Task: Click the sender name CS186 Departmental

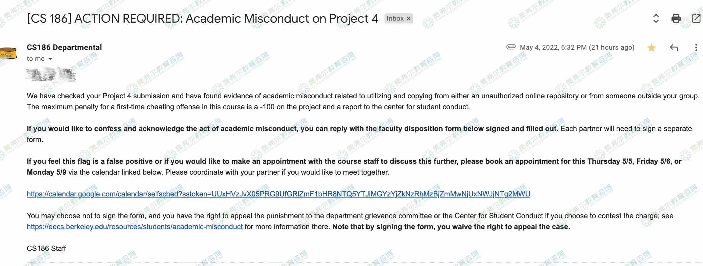Action: tap(64, 47)
